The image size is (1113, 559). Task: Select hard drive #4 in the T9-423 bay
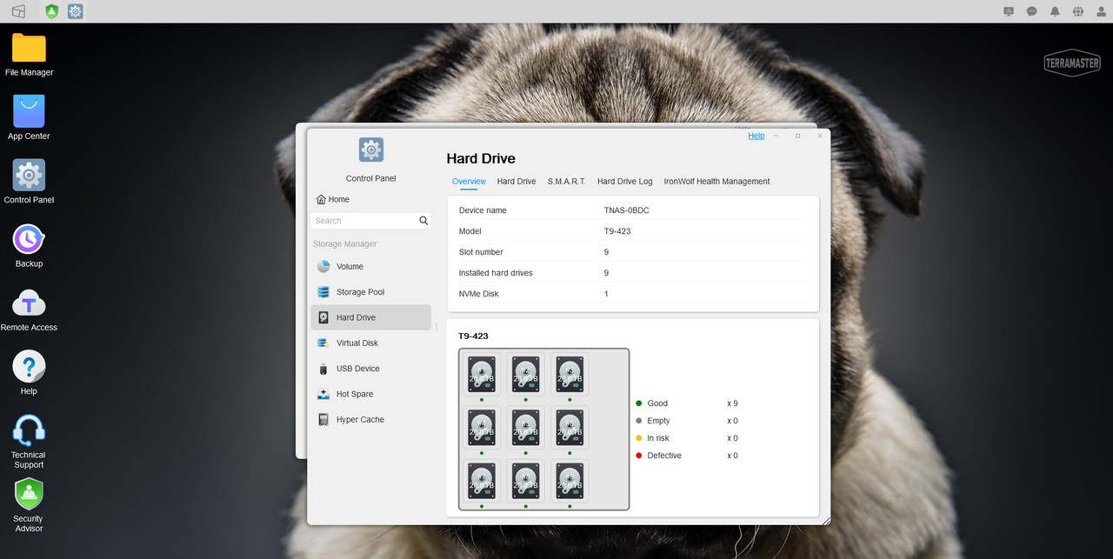[482, 427]
